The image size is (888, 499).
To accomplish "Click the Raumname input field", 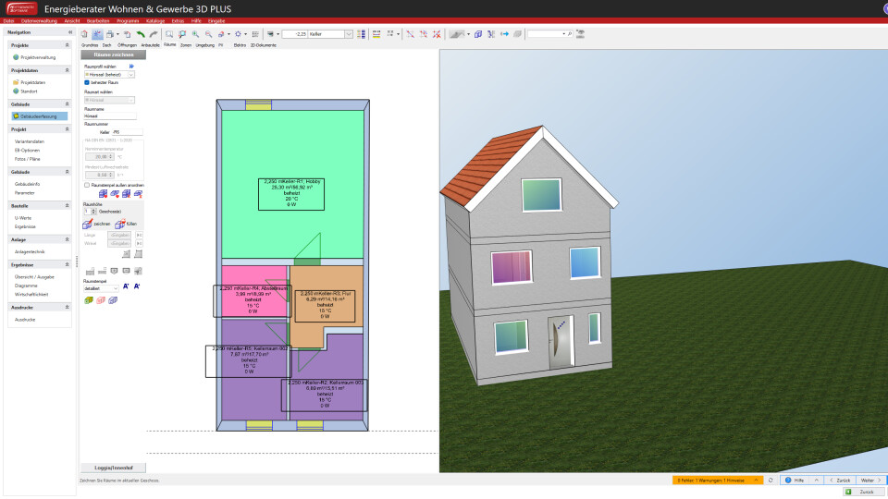I will coord(109,117).
